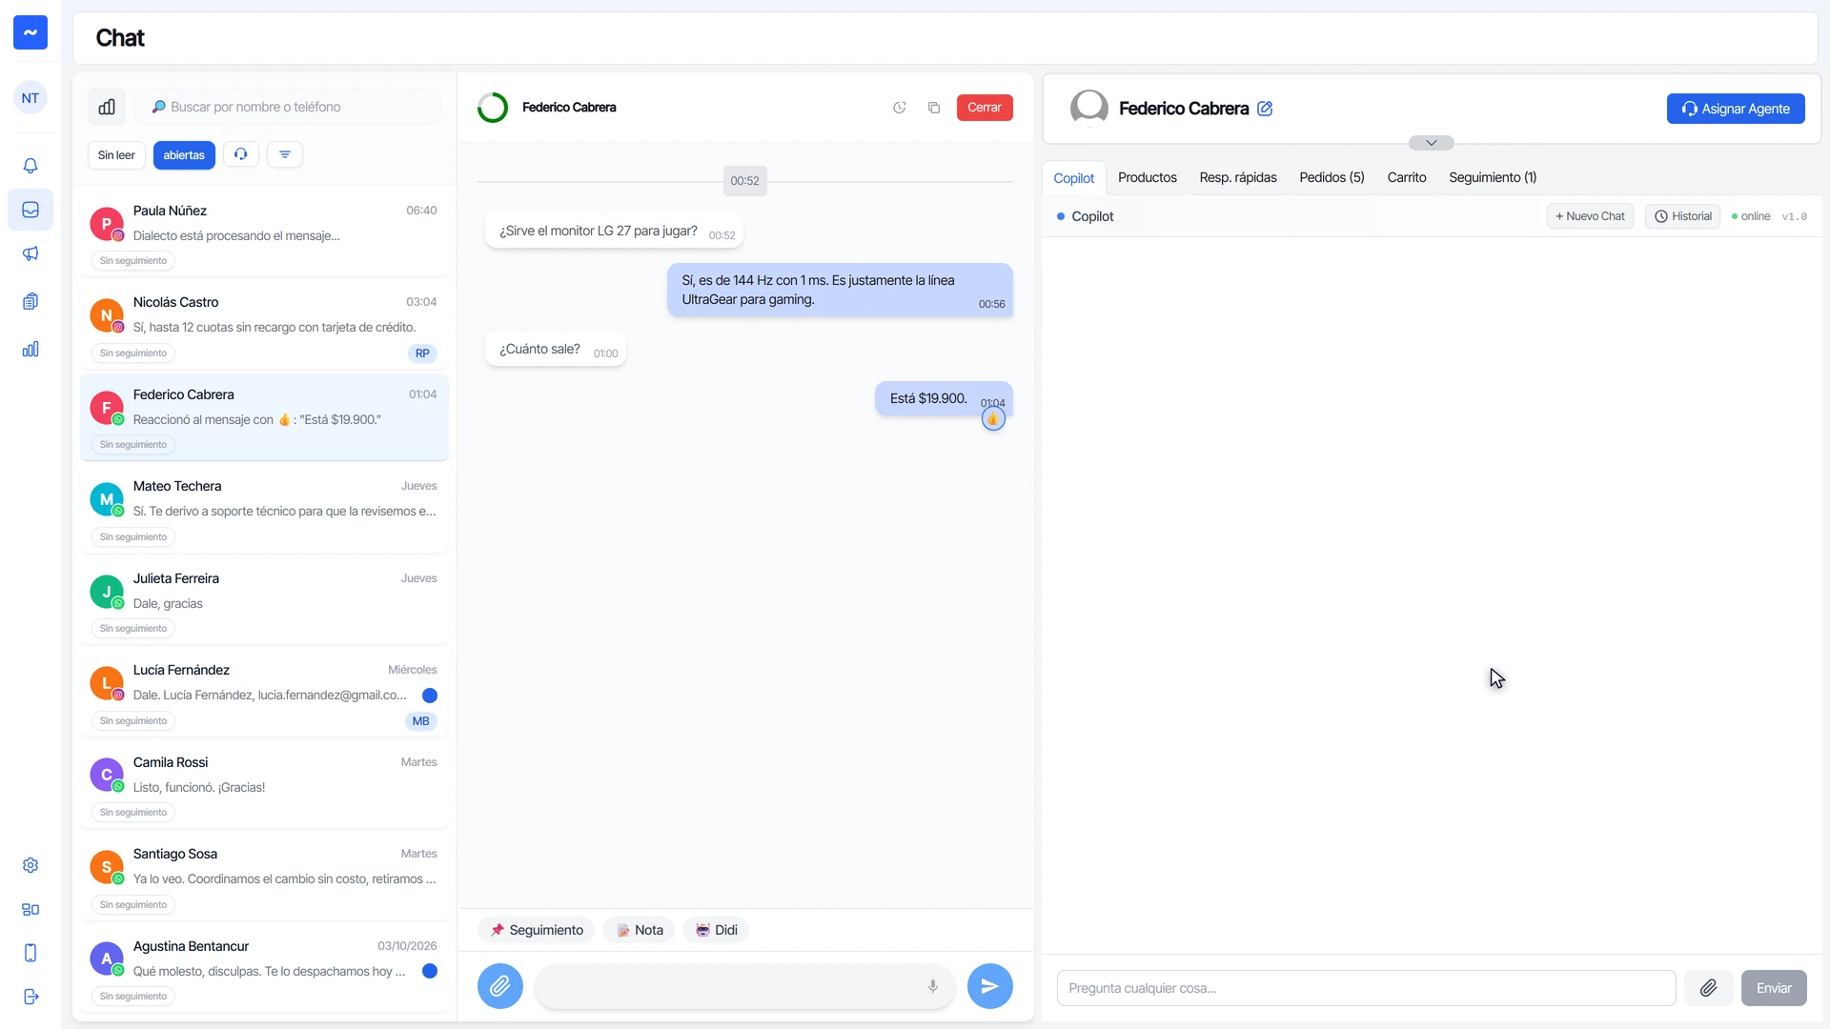Open the inbox icon in sidebar
The image size is (1830, 1029).
(30, 210)
